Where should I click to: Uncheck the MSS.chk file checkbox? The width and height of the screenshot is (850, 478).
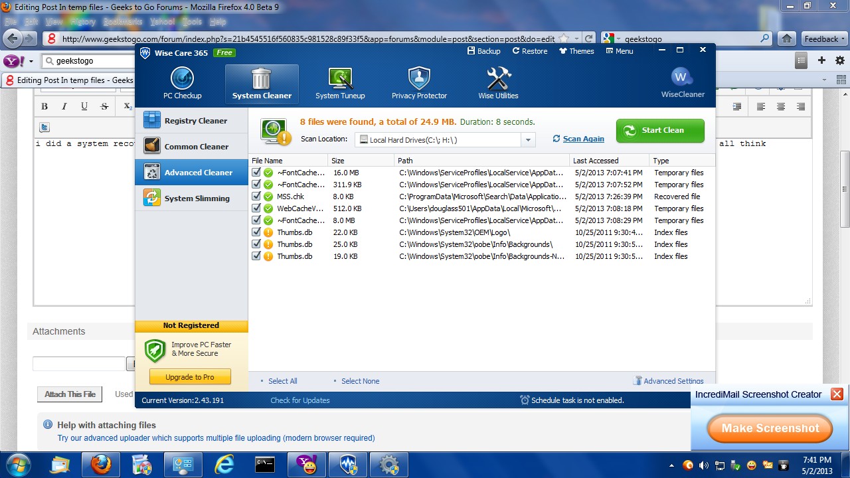pos(256,197)
